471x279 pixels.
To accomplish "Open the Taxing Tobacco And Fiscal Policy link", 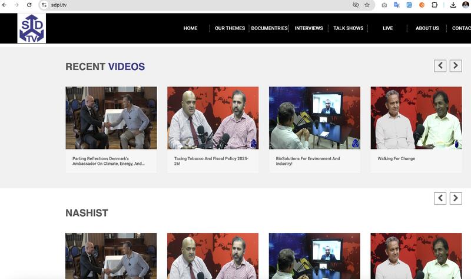I will 211,161.
